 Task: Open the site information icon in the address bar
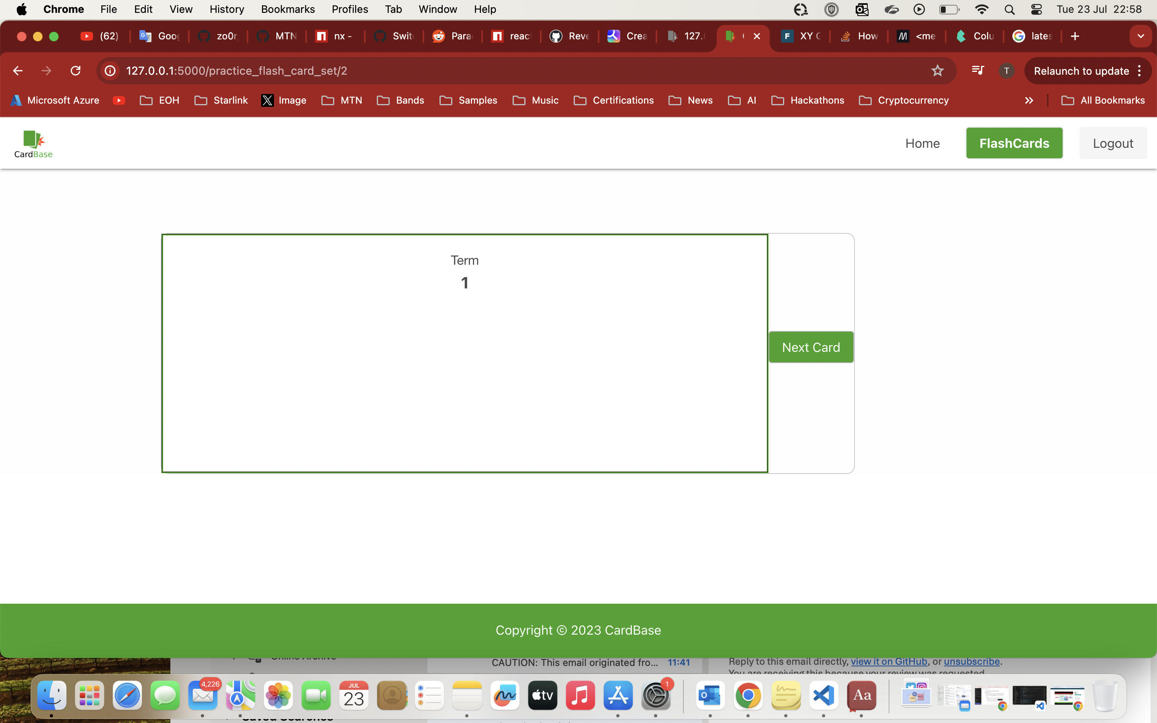(110, 71)
